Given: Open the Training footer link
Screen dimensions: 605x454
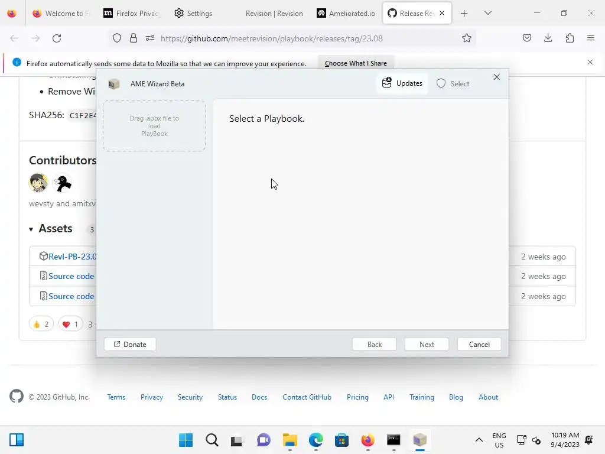Looking at the screenshot, I should pos(421,397).
